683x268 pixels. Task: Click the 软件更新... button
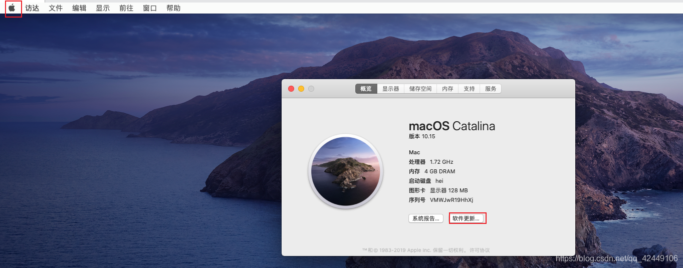466,218
